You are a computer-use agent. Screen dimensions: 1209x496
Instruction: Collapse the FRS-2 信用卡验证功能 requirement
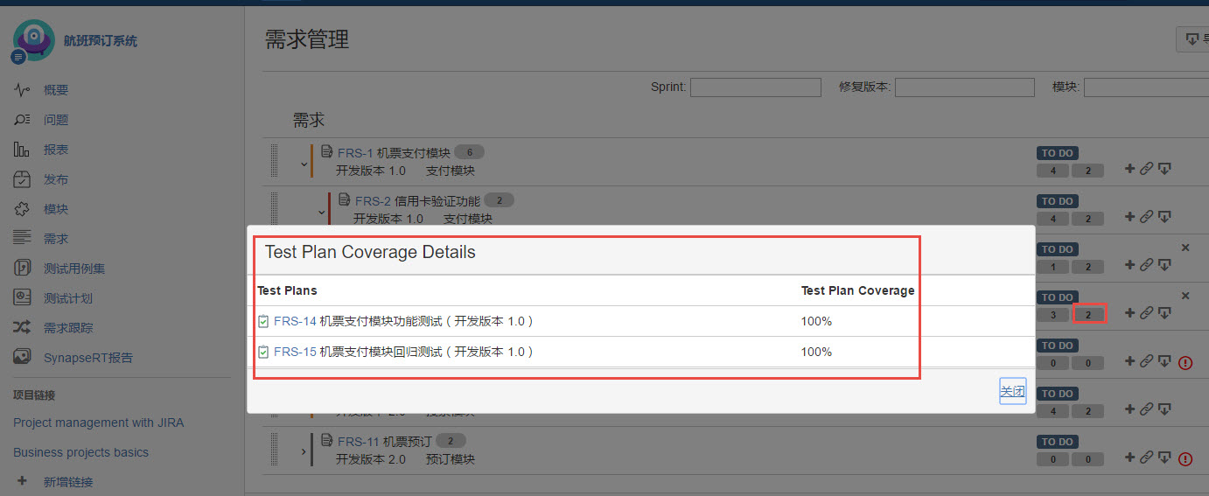pyautogui.click(x=321, y=212)
